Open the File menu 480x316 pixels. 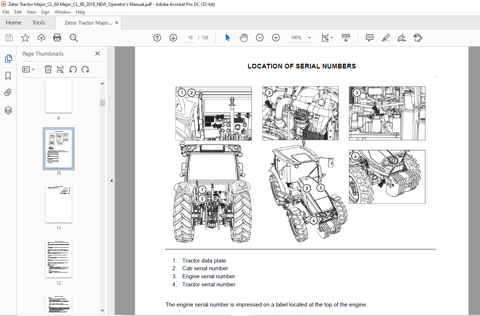tap(6, 12)
